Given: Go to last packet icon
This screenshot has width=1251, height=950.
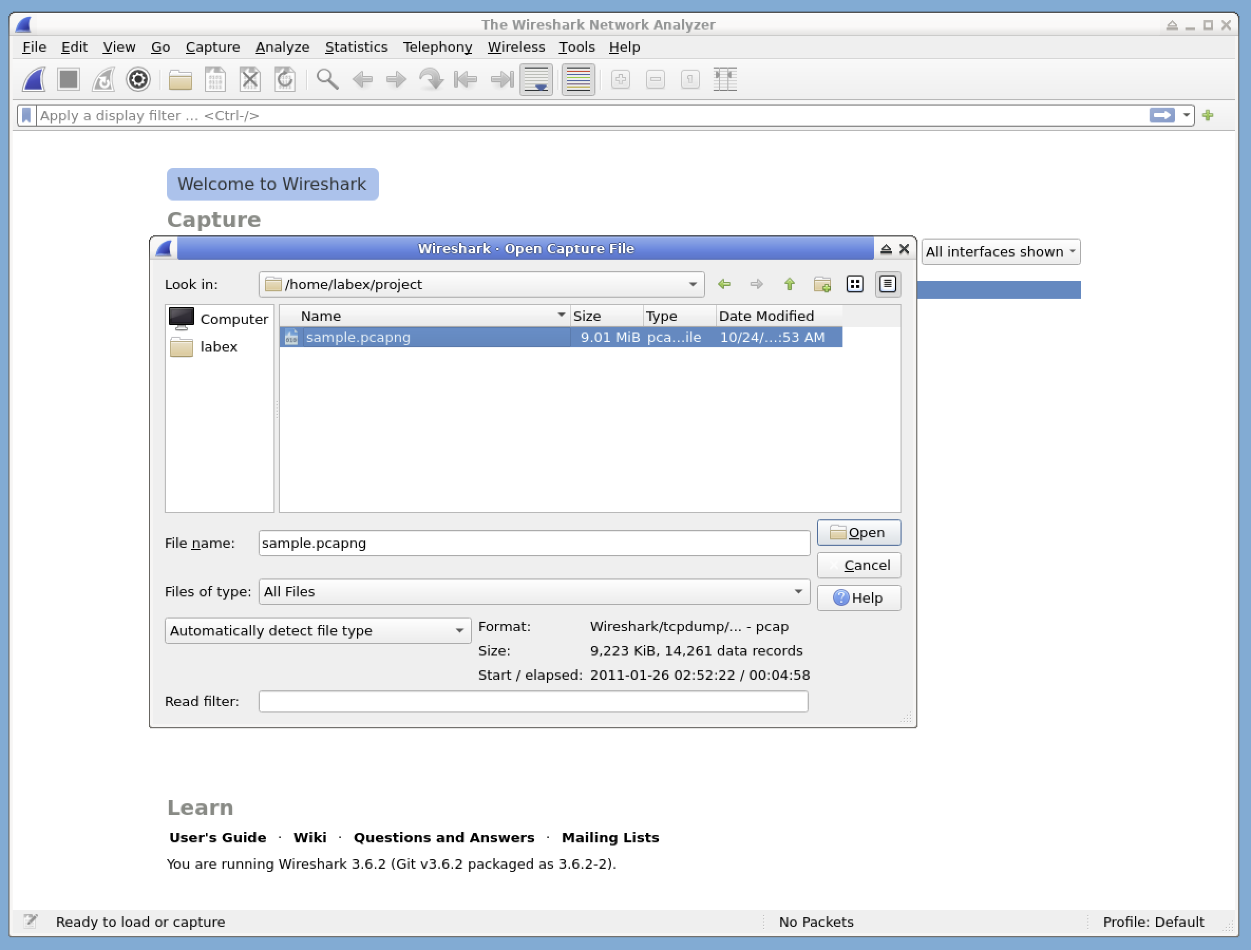Looking at the screenshot, I should [x=501, y=79].
